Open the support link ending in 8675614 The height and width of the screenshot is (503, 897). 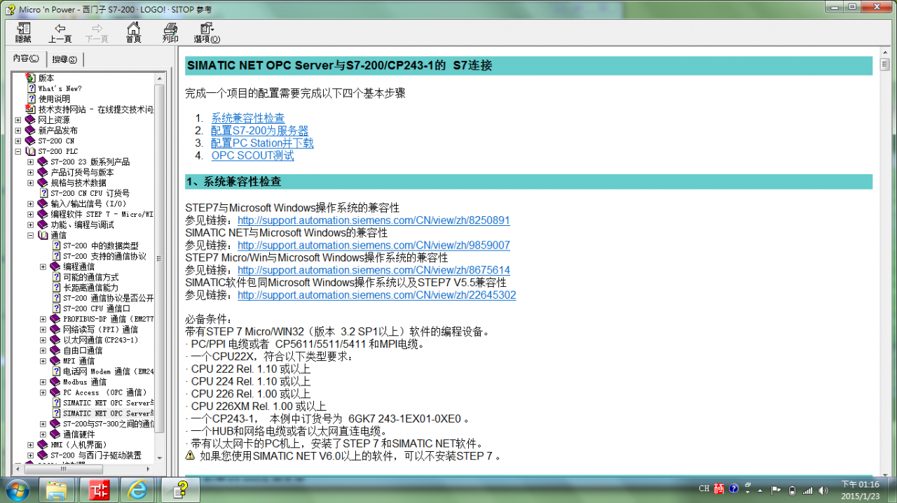pos(374,270)
